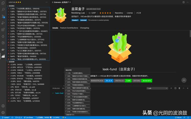Select stock 沪深300 sh000300
This screenshot has width=191, height=119.
point(28,67)
